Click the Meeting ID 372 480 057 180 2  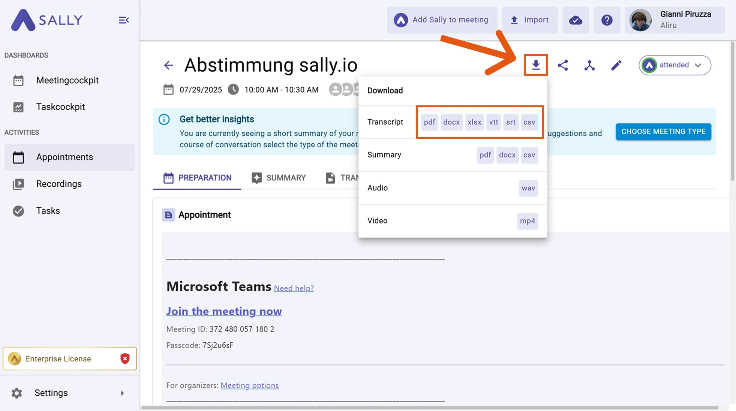point(241,329)
